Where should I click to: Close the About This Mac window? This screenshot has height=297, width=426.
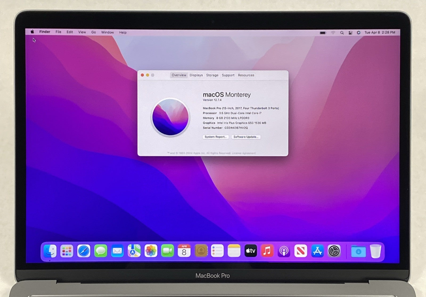tap(142, 75)
